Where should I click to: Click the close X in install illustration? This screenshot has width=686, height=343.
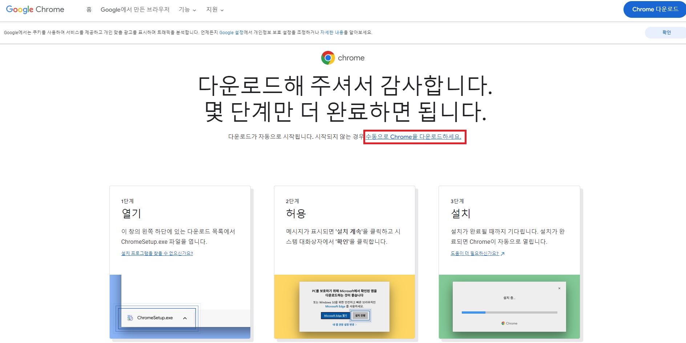(559, 288)
